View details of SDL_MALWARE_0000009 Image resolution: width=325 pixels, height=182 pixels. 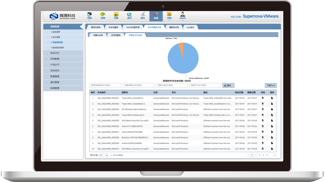(272, 143)
